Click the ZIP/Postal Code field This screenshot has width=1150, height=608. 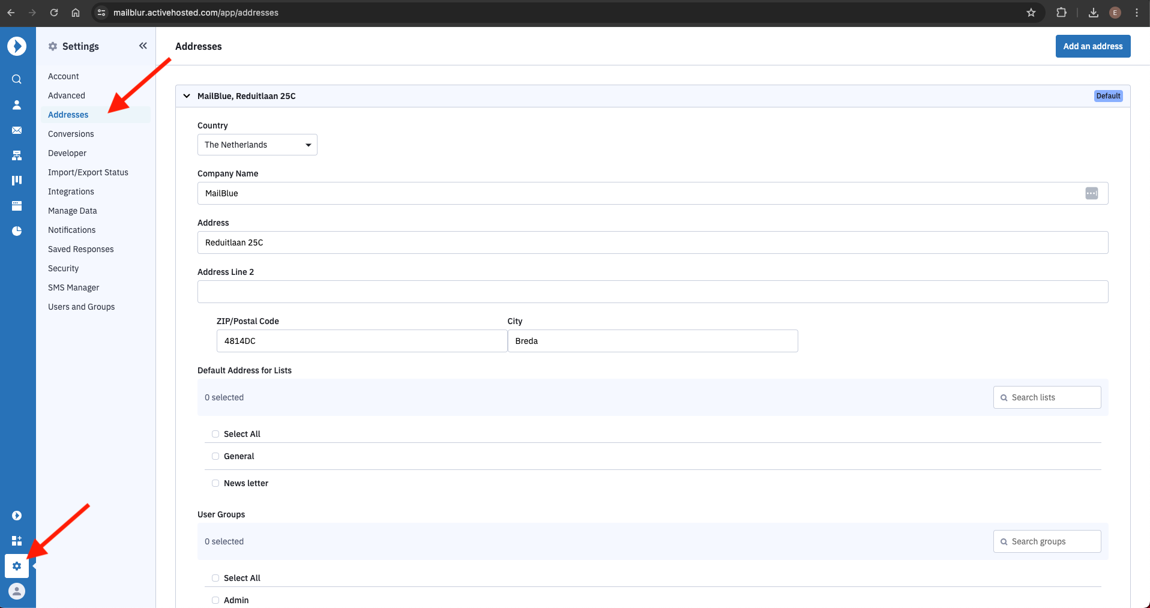click(362, 341)
